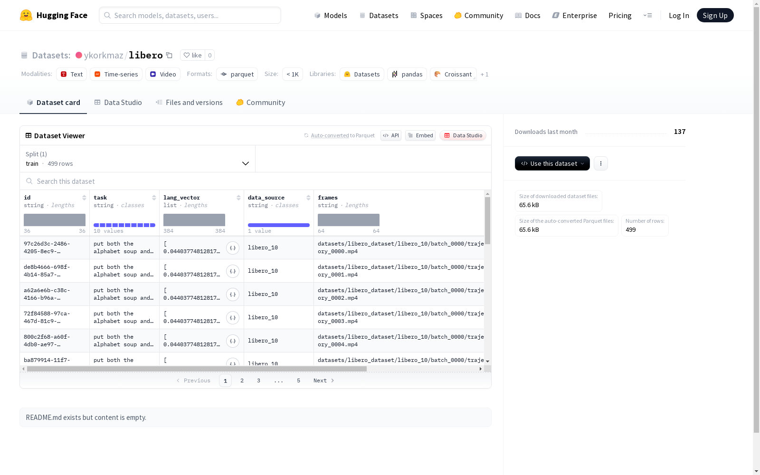
Task: Open Docs in top navigation
Action: coord(528,15)
